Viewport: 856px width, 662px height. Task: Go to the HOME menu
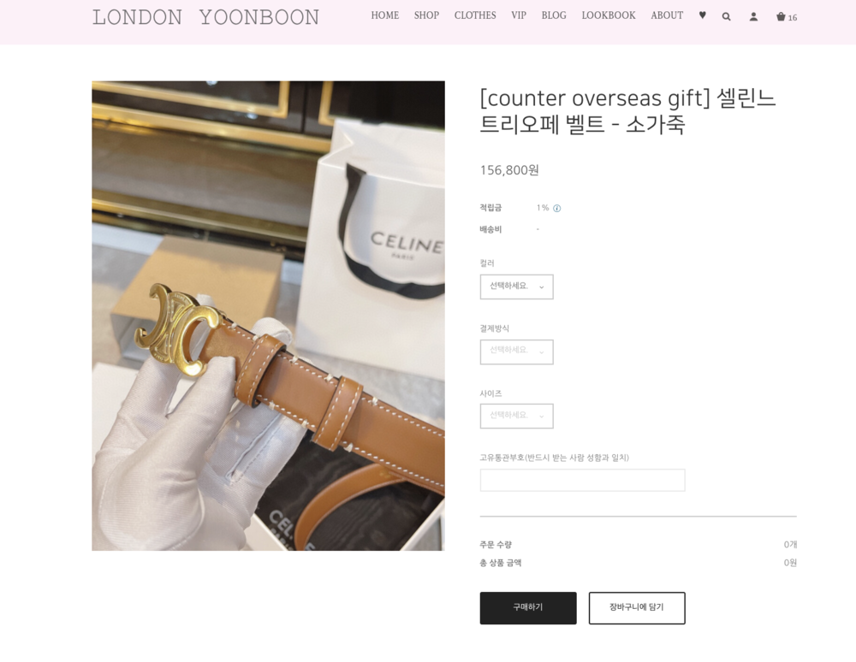(385, 15)
